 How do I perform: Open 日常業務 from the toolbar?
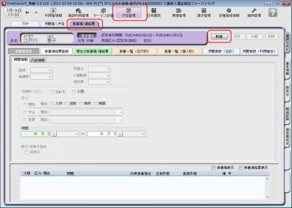tap(154, 12)
